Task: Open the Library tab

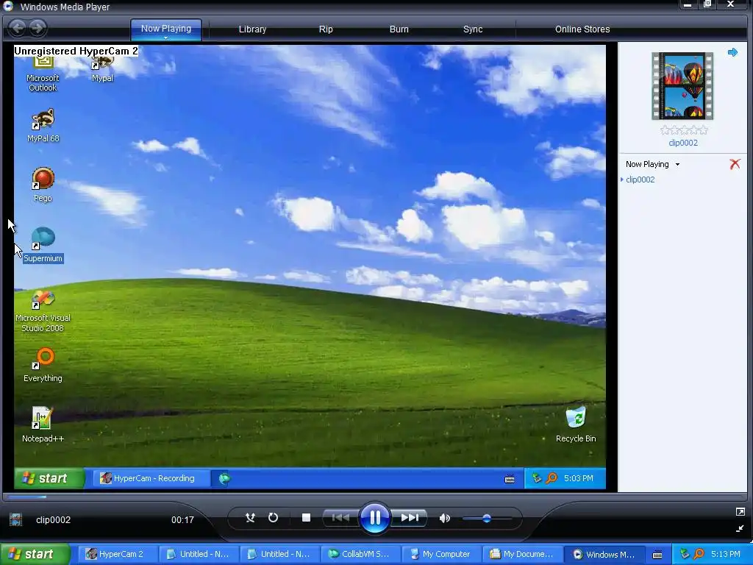Action: coord(252,29)
